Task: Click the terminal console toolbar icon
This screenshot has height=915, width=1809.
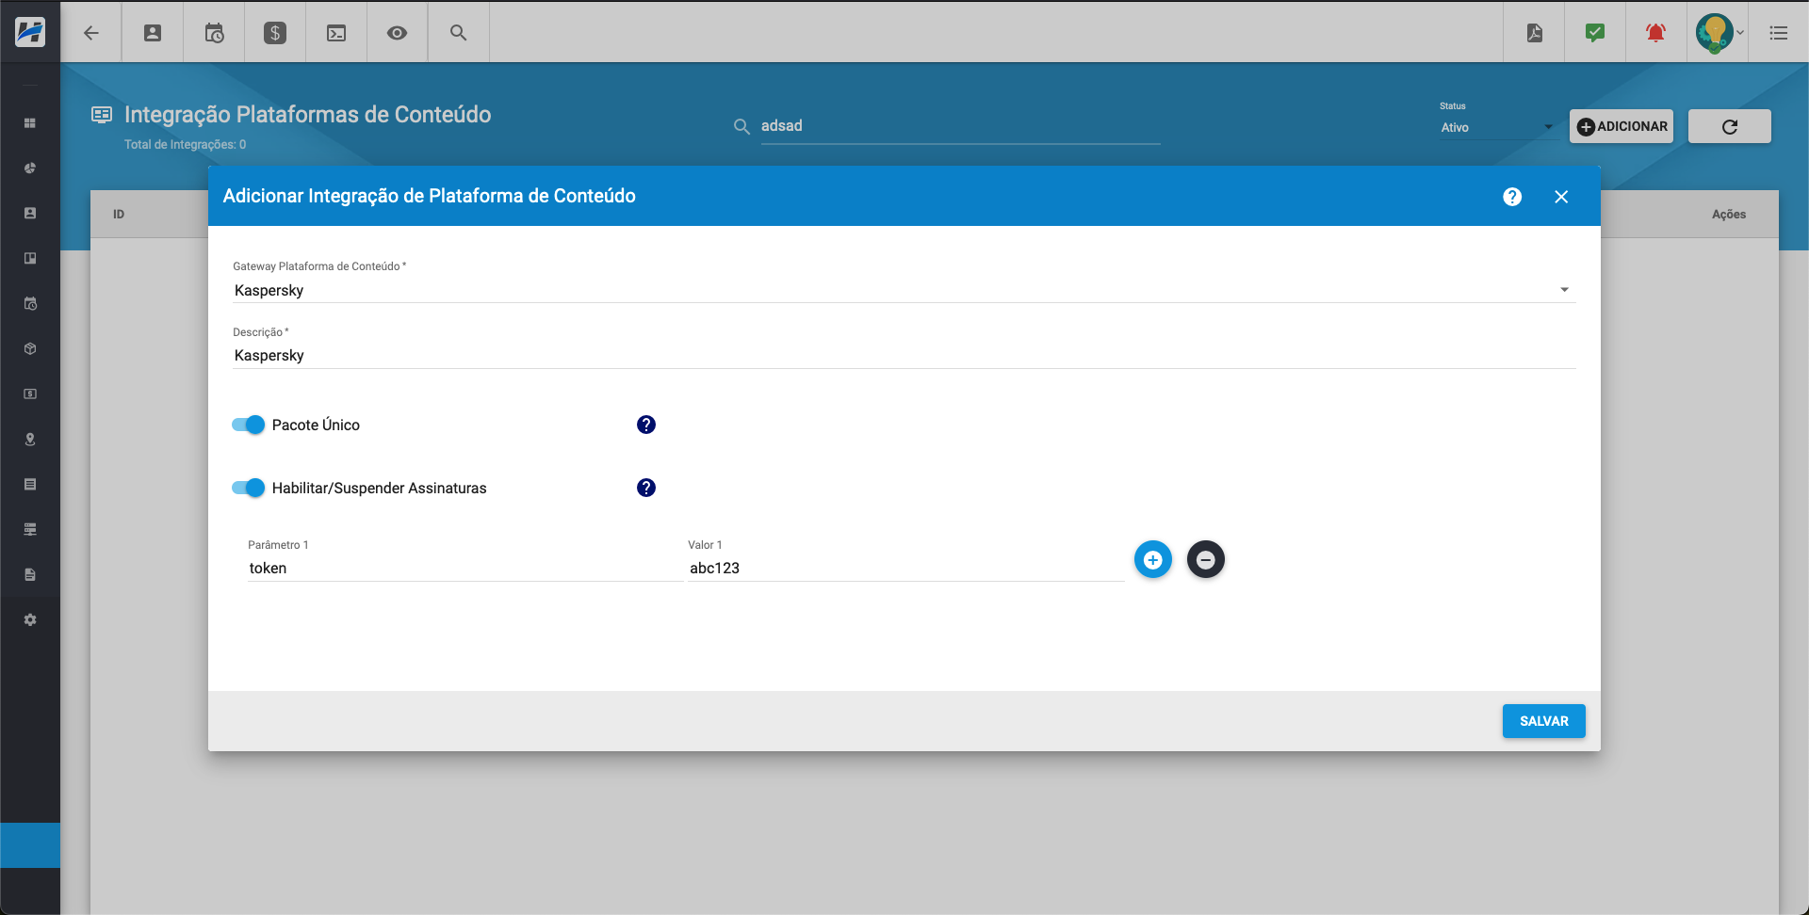Action: 336,33
